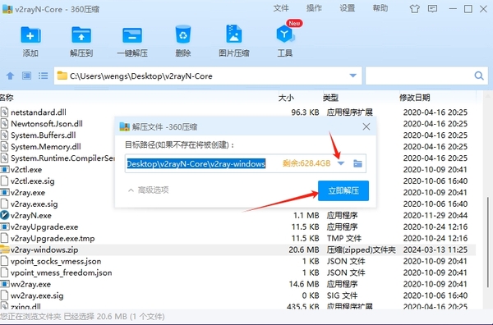This screenshot has height=325, width=493.
Task: Select System.Runtime.CompilerSer file row
Action: pos(62,158)
